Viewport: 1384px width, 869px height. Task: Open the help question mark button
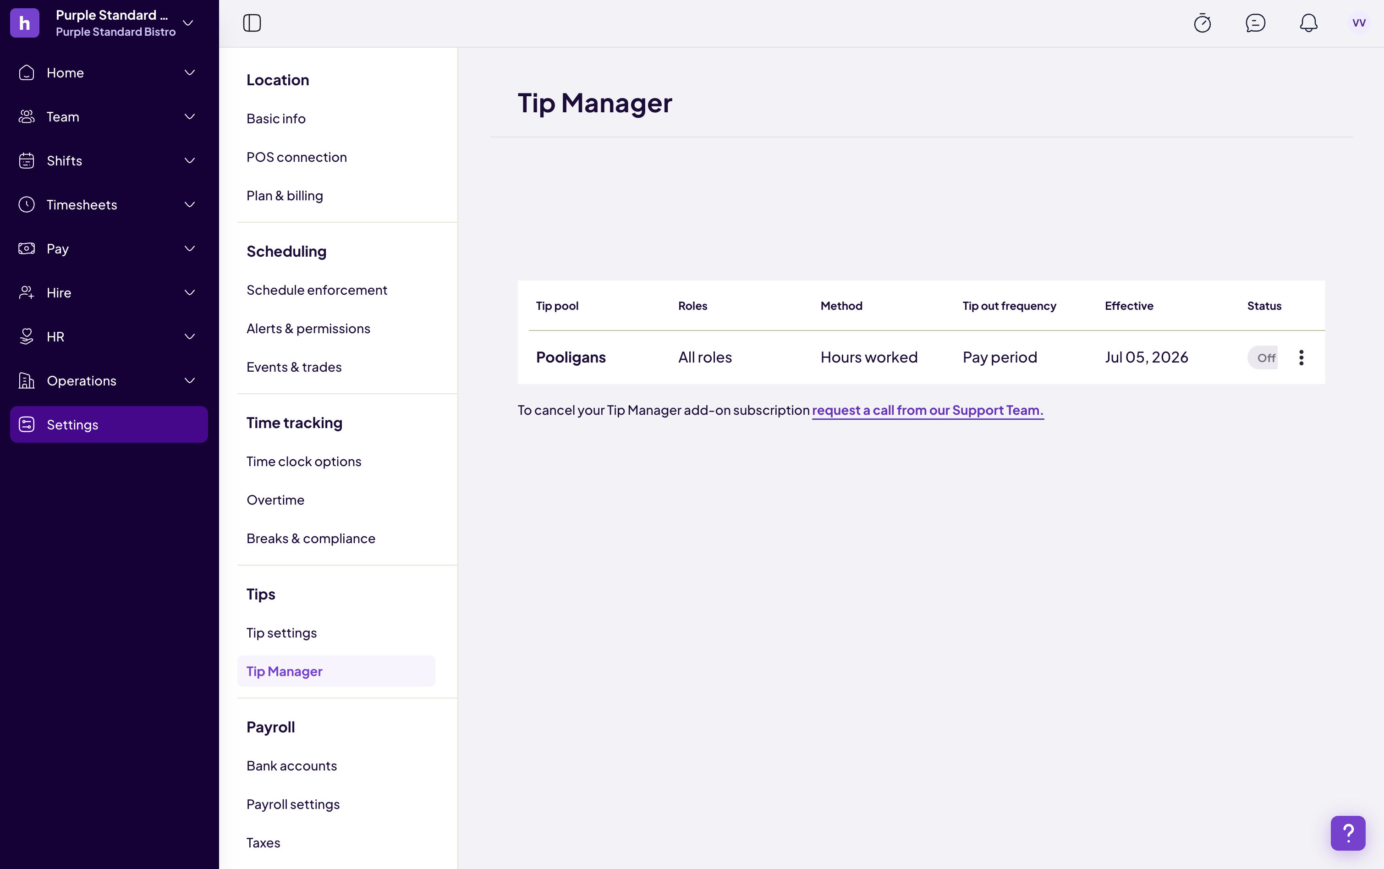pyautogui.click(x=1348, y=833)
